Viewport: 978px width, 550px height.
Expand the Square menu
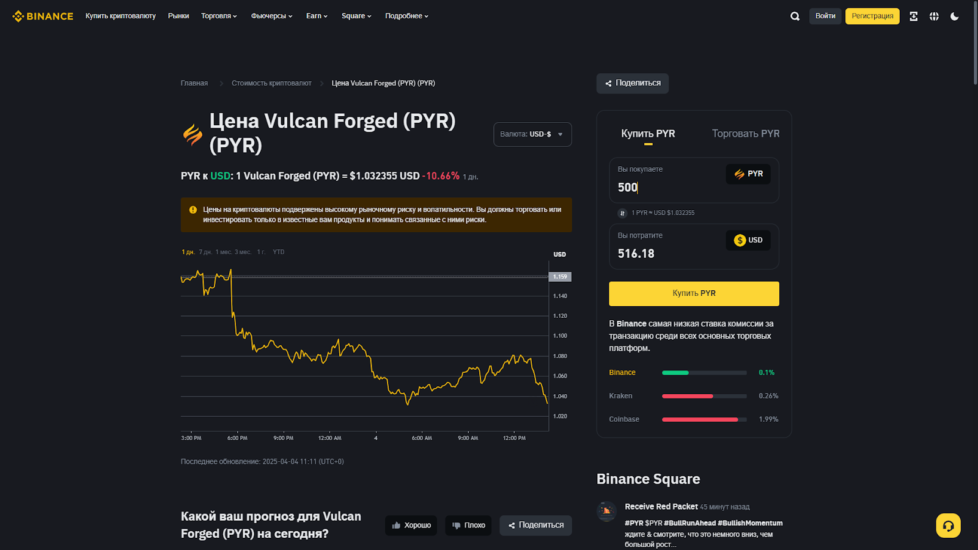tap(356, 16)
